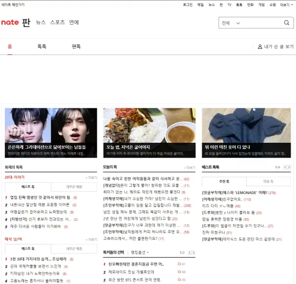The height and width of the screenshot is (284, 296).
Task: Open post '뭐 이런 미친 옷이 다 있냐'
Action: click(227, 147)
